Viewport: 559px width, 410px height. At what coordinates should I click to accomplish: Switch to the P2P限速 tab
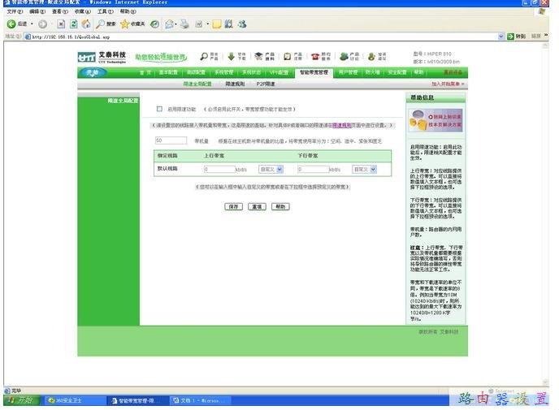pos(266,84)
